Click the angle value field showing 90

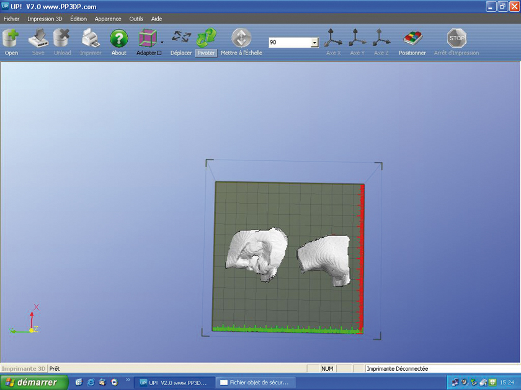coord(289,43)
